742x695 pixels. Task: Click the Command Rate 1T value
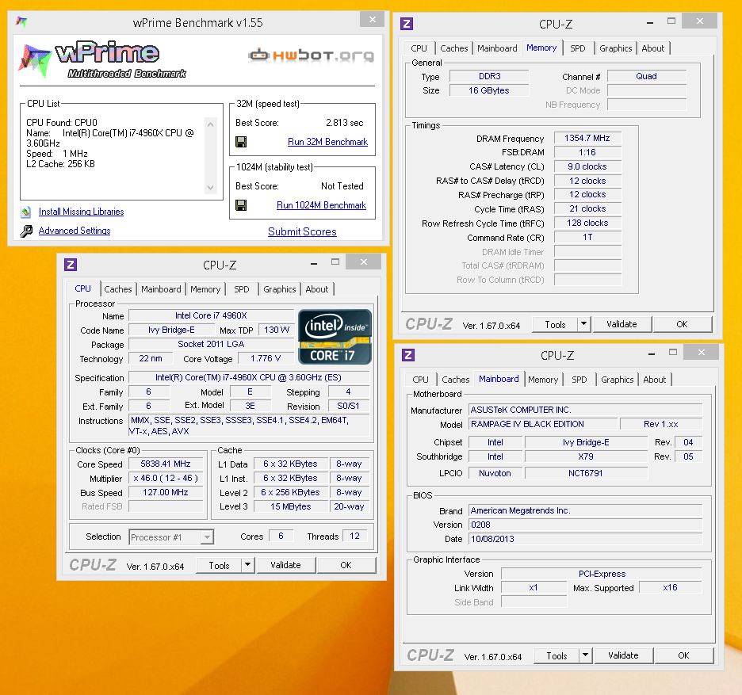pos(587,238)
